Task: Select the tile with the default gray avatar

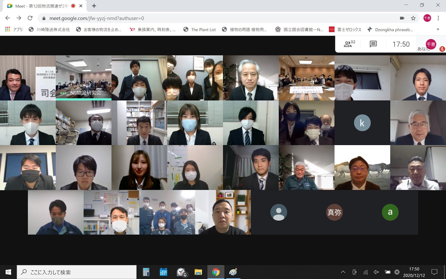Action: [279, 212]
